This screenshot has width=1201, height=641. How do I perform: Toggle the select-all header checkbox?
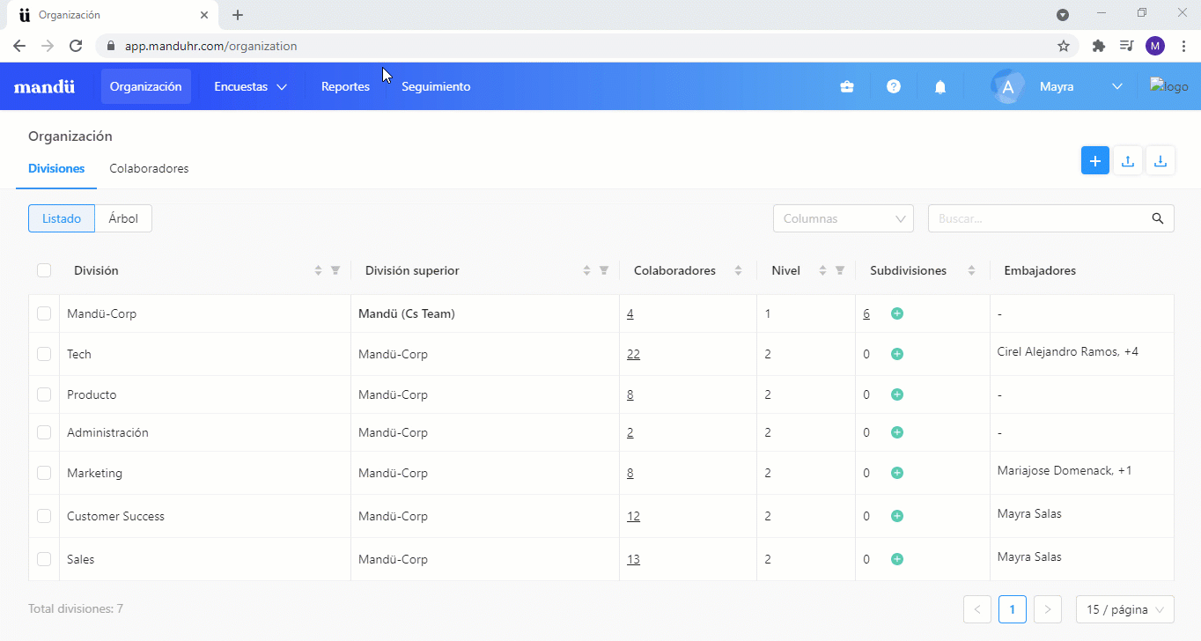[44, 270]
